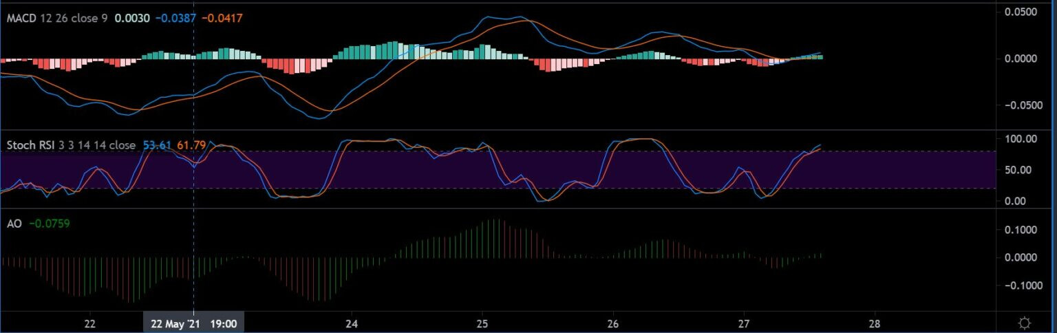Click date 27 on the time axis
Screen dimensions: 1057x333
[x=744, y=323]
